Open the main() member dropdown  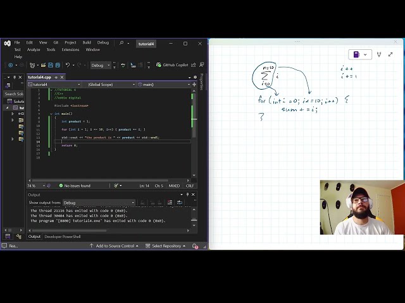pyautogui.click(x=164, y=85)
